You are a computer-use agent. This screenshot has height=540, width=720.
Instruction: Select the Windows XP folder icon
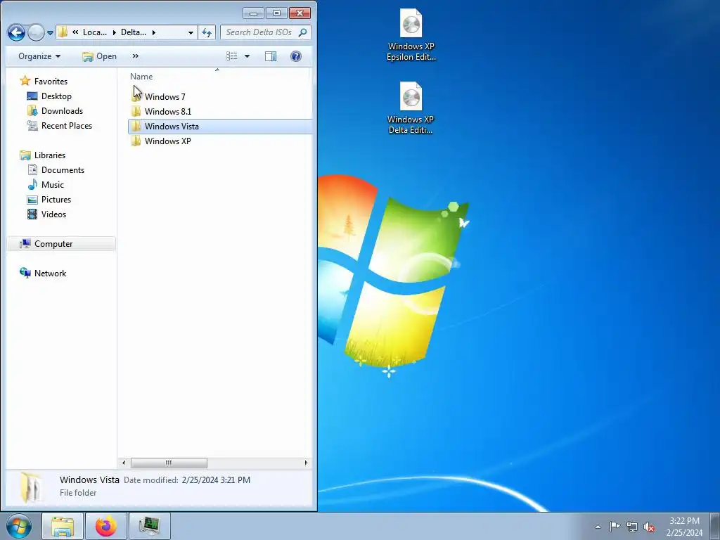tap(136, 141)
